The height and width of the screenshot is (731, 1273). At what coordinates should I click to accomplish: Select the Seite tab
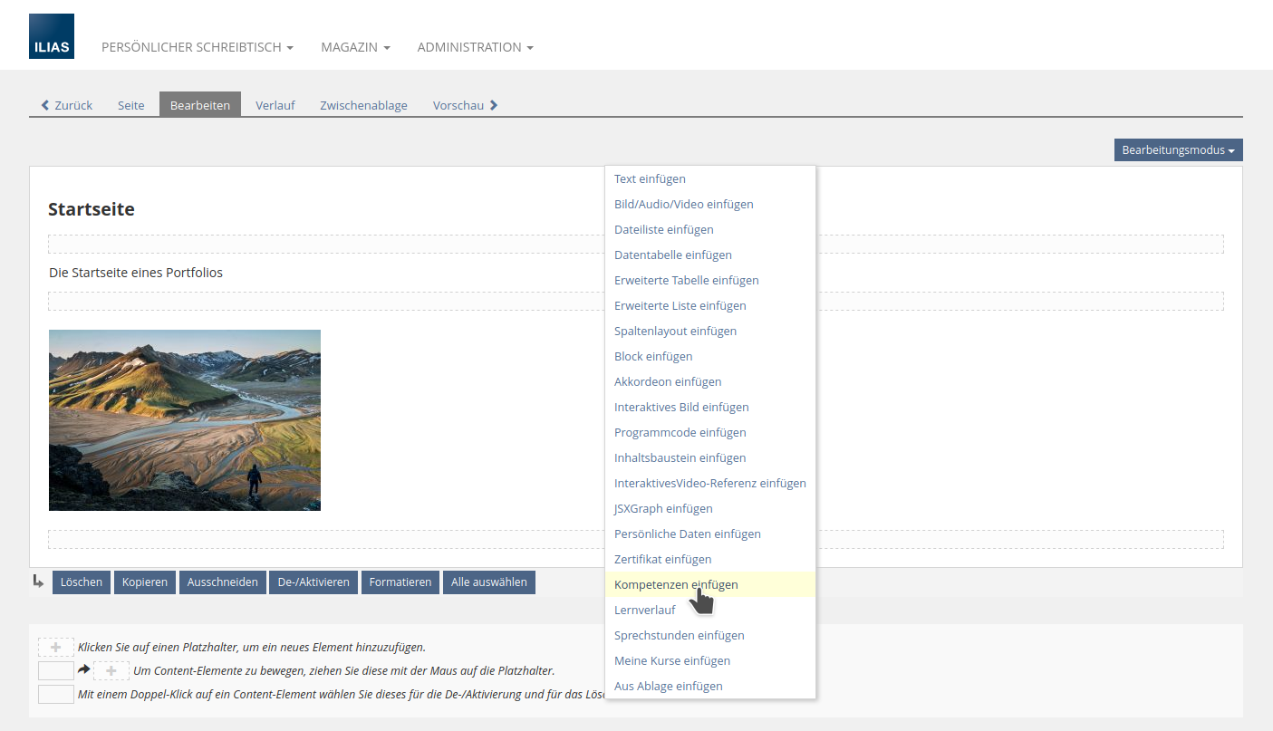[x=131, y=105]
